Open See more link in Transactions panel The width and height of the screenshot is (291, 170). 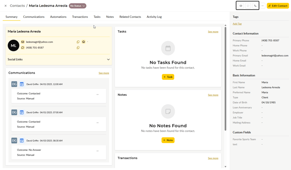213,158
